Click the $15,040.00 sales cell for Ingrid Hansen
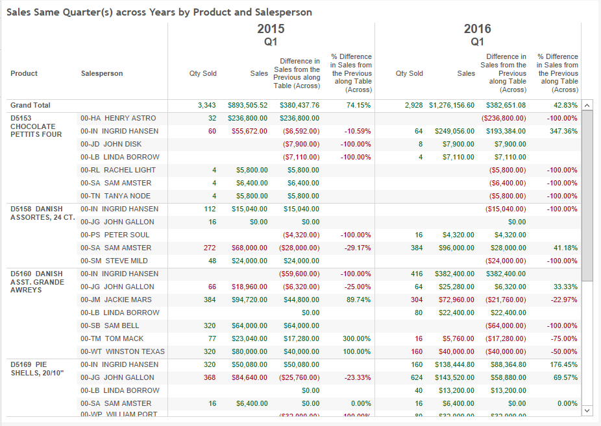Image resolution: width=601 pixels, height=426 pixels. [249, 209]
